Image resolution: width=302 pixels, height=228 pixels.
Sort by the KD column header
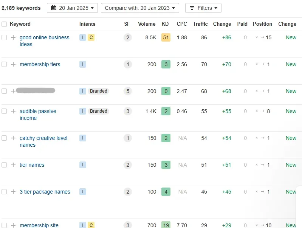coord(165,24)
